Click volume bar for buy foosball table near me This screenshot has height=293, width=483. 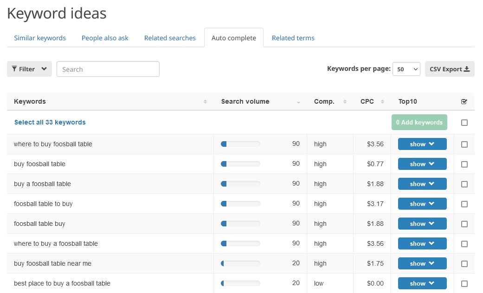tap(241, 263)
